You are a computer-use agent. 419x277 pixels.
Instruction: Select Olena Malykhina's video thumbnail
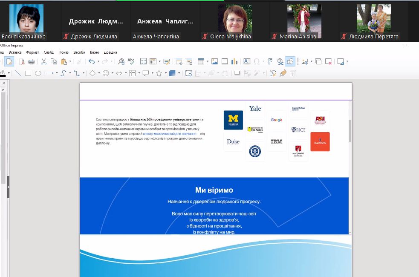(x=234, y=21)
